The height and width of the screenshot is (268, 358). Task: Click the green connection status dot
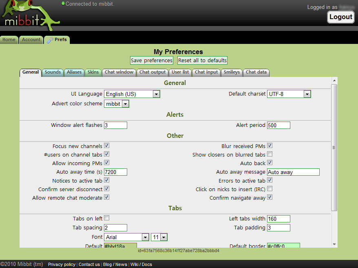[x=63, y=3]
